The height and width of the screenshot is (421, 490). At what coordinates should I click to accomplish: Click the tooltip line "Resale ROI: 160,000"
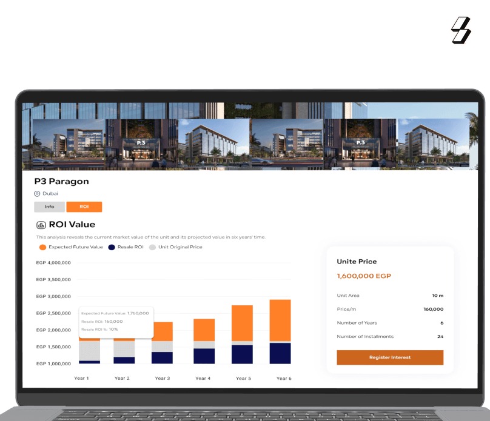click(x=102, y=322)
